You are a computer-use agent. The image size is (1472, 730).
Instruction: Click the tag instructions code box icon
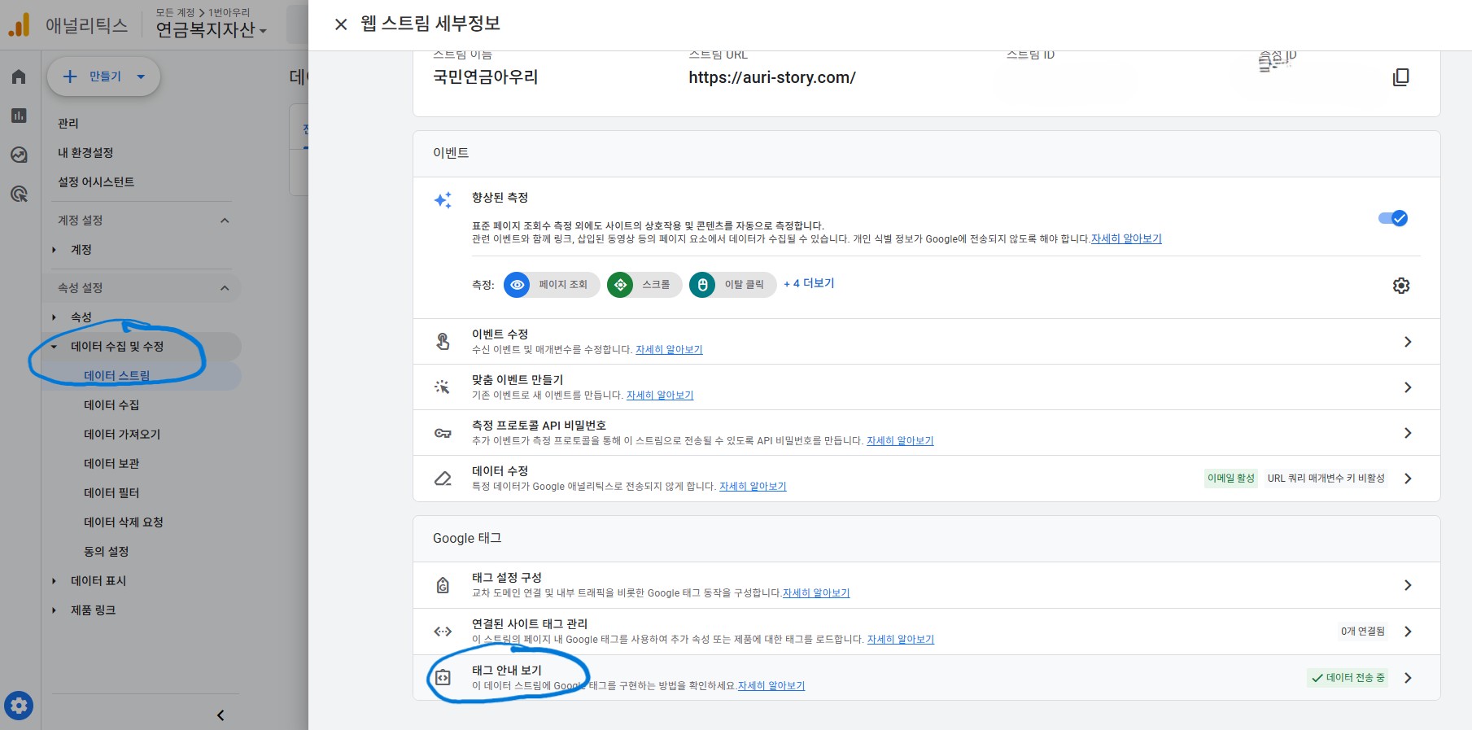443,678
